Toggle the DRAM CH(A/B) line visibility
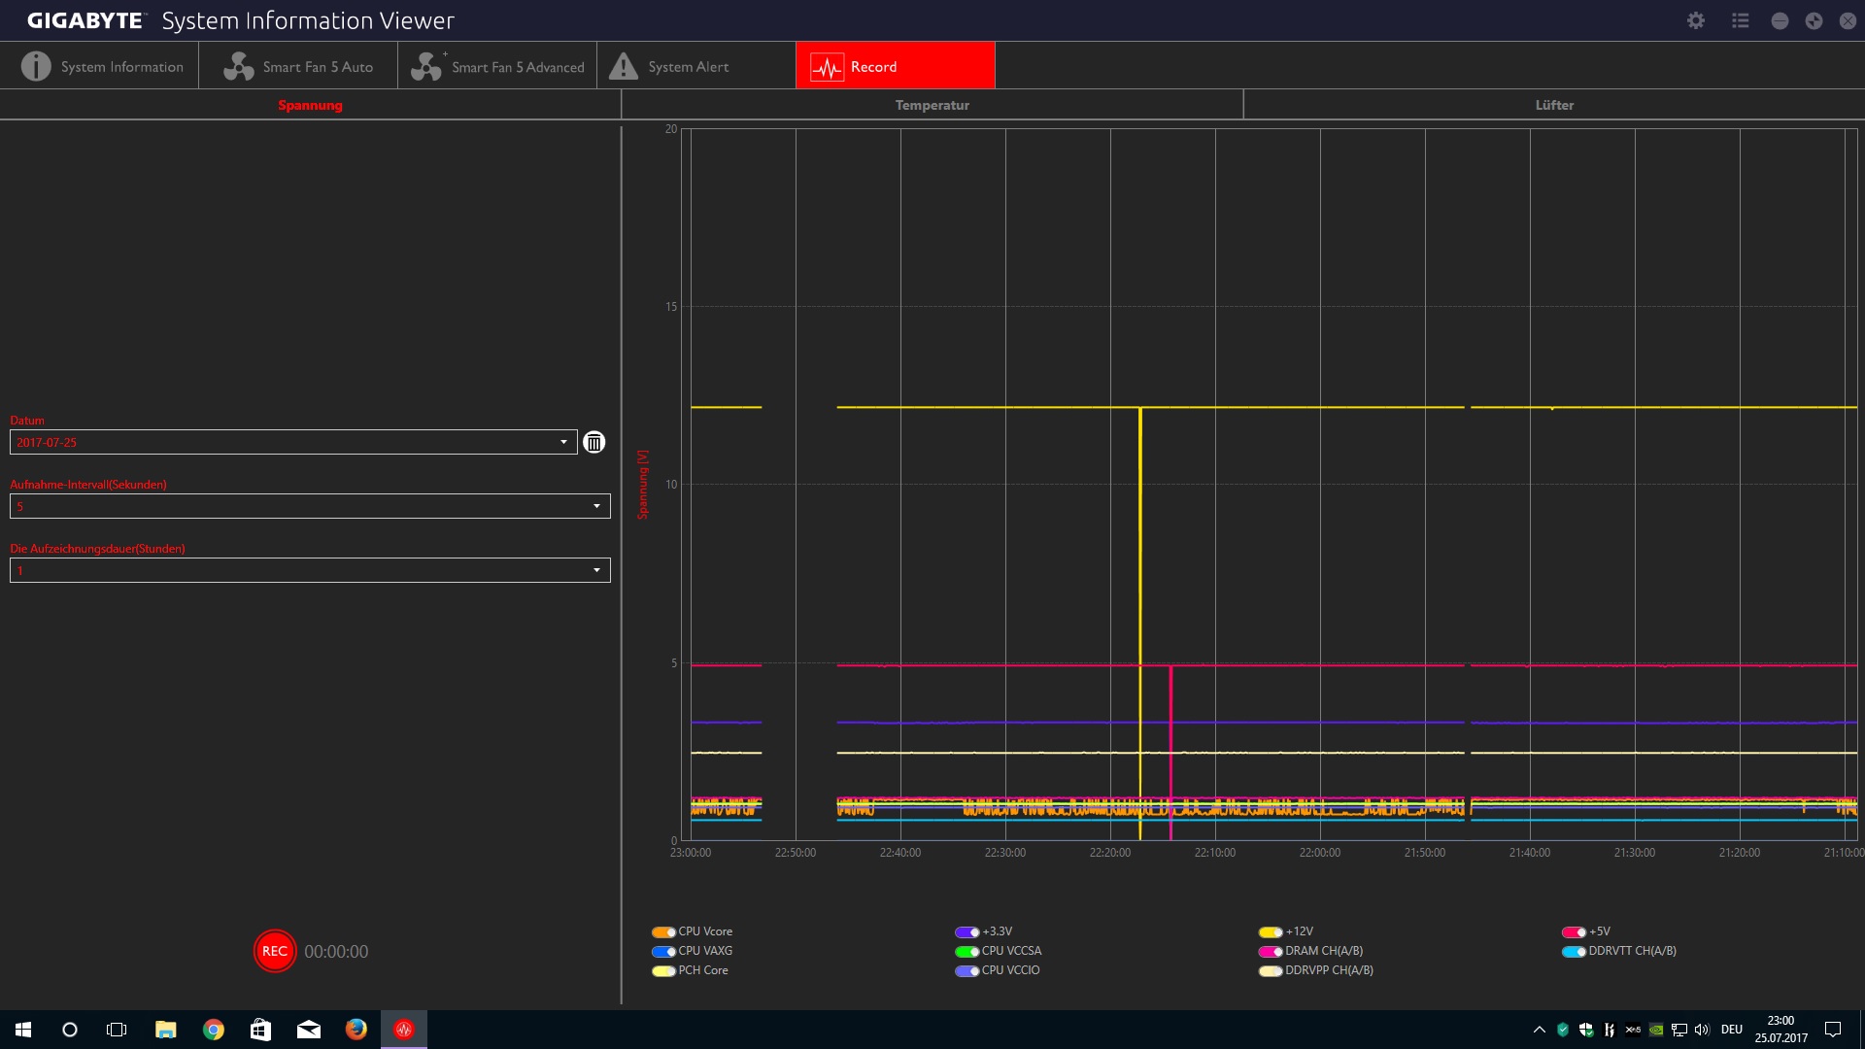 click(x=1271, y=951)
